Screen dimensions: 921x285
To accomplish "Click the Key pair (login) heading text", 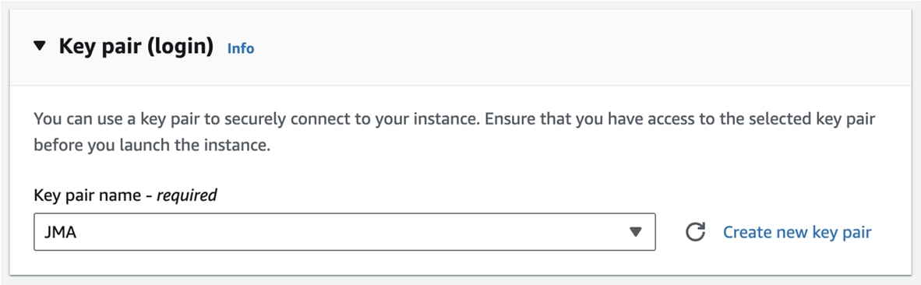I will (136, 46).
